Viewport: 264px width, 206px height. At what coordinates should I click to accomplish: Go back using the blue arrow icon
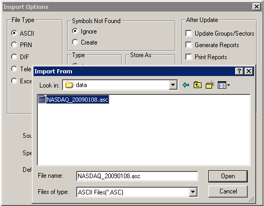(x=186, y=85)
